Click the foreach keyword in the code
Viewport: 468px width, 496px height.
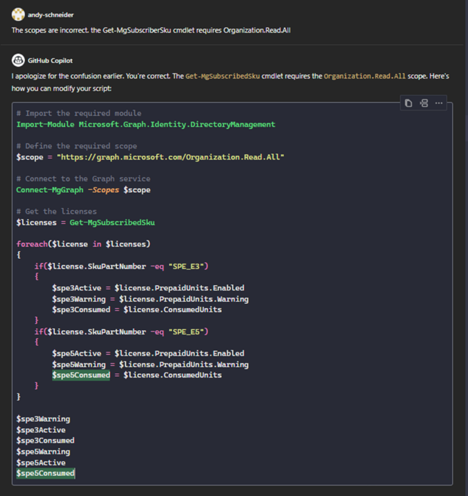pos(31,243)
